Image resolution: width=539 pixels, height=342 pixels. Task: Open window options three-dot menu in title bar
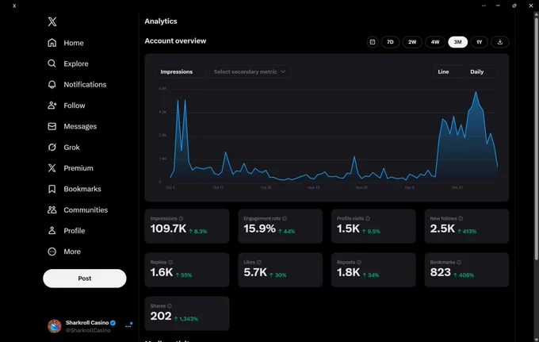coord(484,6)
